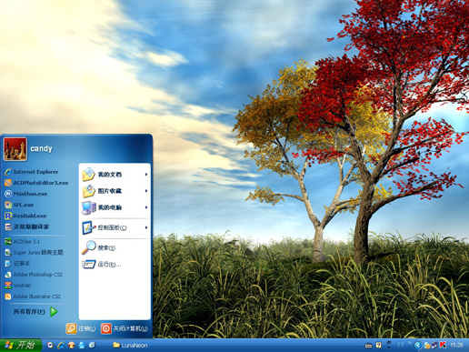Click the ResBuild blue R icon
Viewport: 469px width, 352px height.
pyautogui.click(x=8, y=216)
